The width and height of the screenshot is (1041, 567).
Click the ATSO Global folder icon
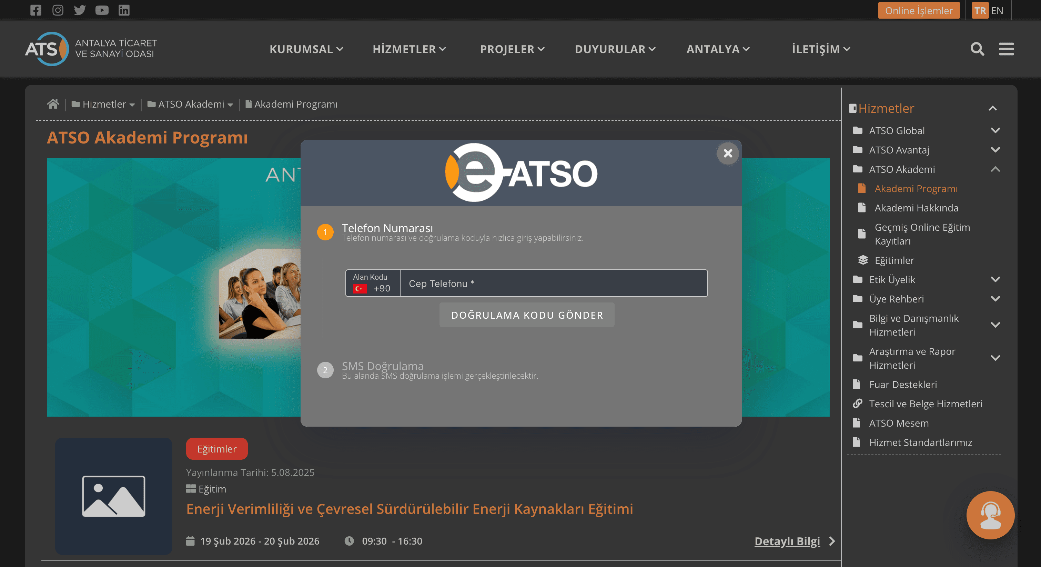click(857, 130)
